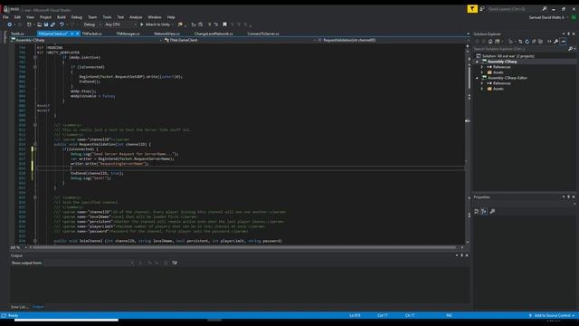This screenshot has height=326, width=579.
Task: Click the Solution Explorer Refresh icon
Action: [527, 42]
